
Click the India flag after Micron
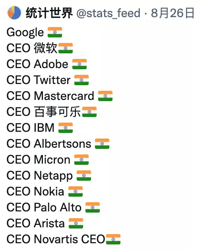pos(81,160)
